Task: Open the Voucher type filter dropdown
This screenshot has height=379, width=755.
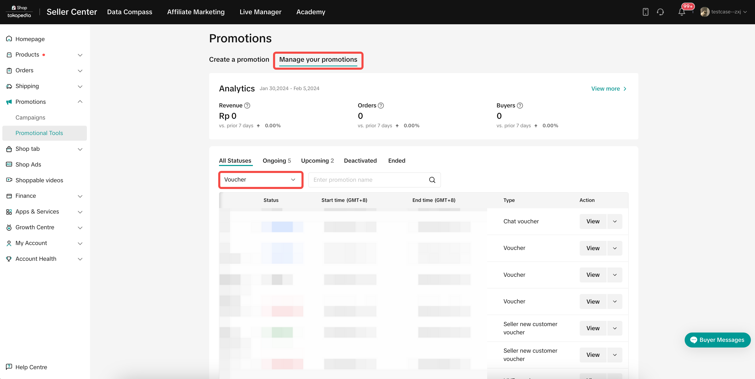Action: click(x=261, y=180)
